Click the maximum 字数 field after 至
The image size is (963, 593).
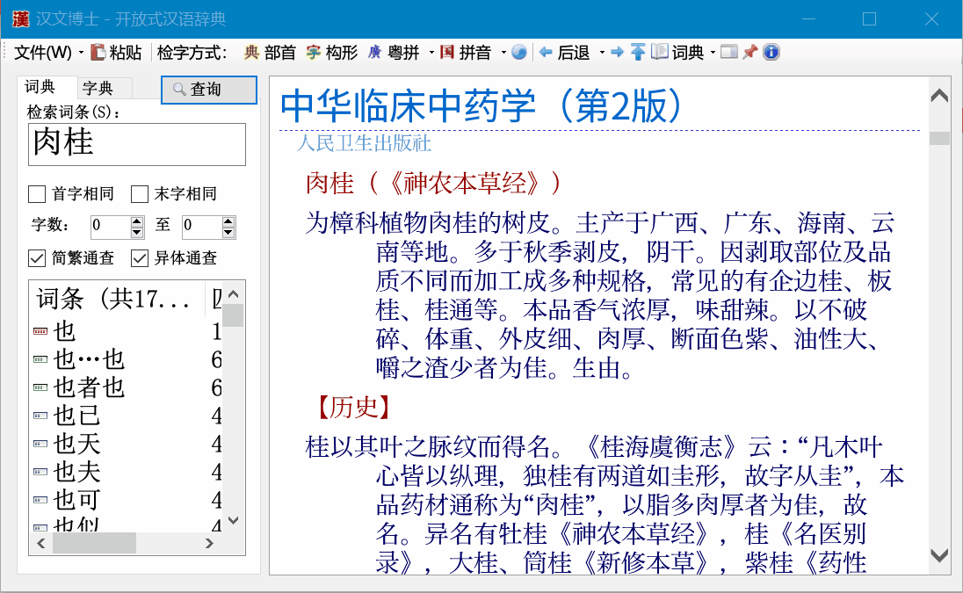point(202,227)
